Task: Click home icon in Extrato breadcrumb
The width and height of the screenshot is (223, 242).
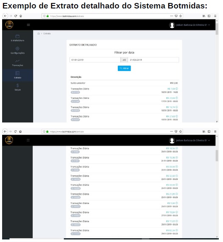Action: point(39,33)
